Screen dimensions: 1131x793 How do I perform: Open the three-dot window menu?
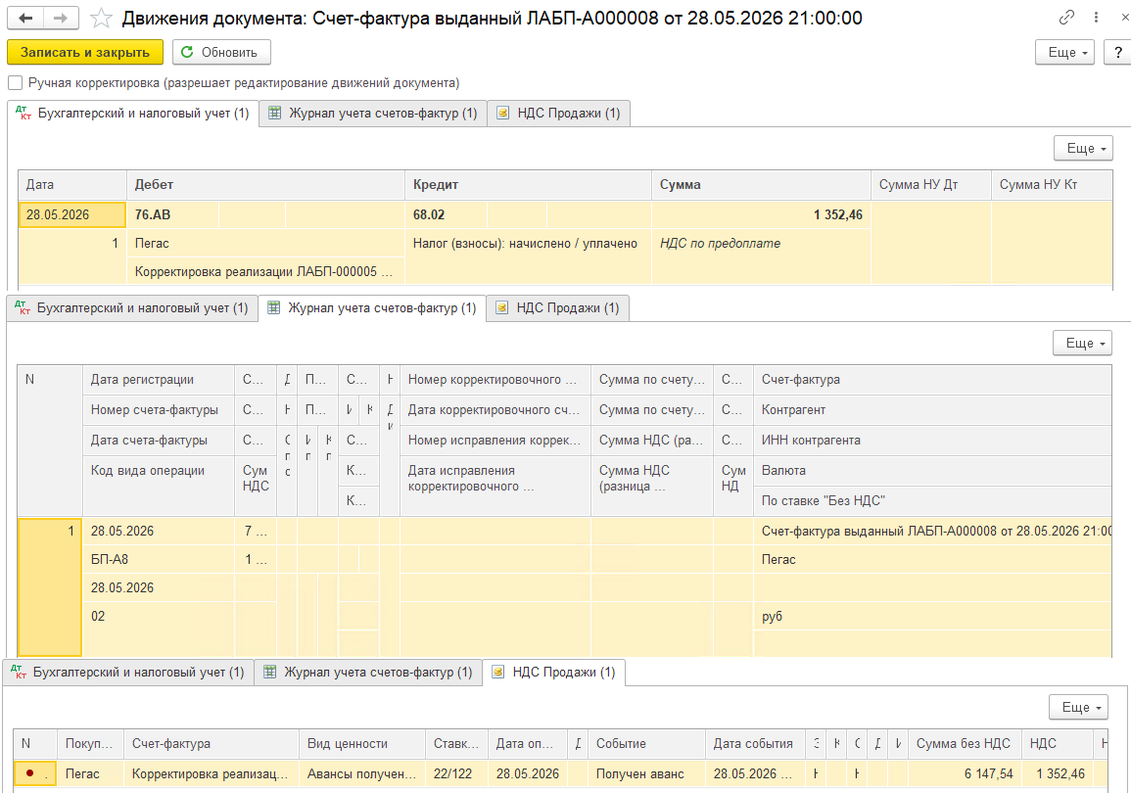pyautogui.click(x=1096, y=18)
